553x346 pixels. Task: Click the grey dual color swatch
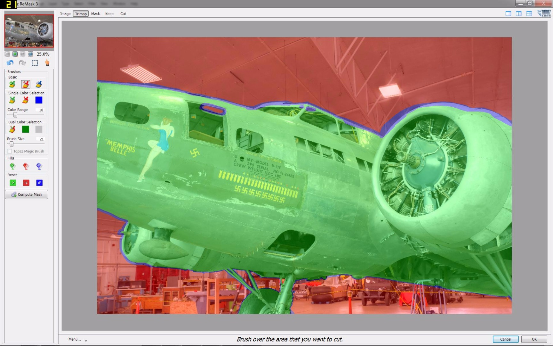[x=39, y=129]
